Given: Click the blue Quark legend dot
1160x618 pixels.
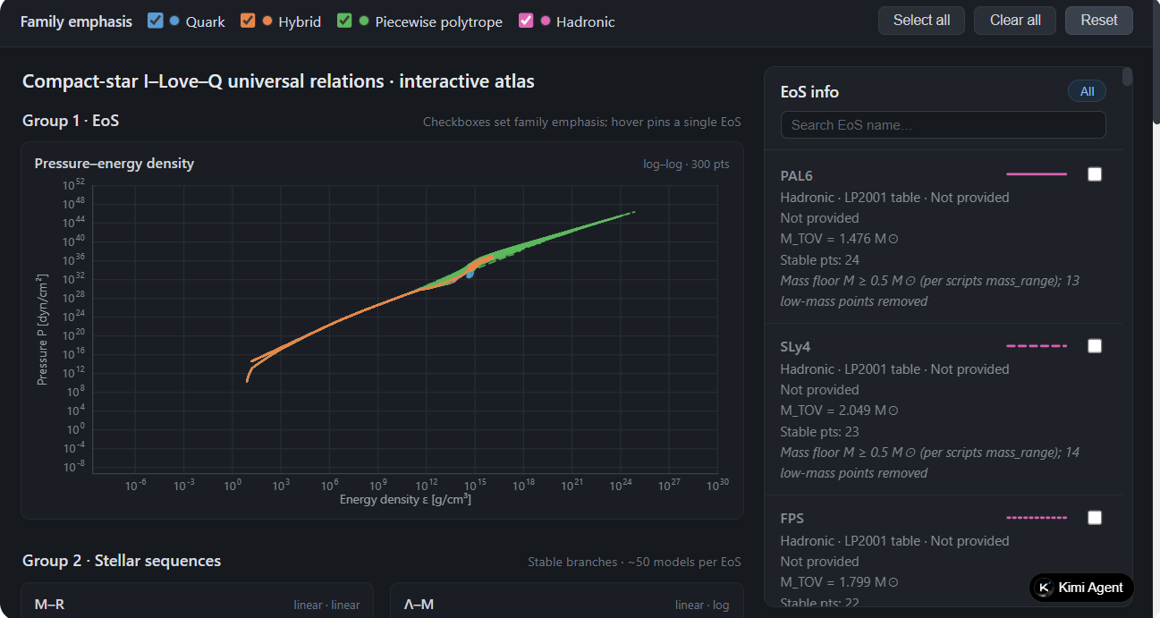Looking at the screenshot, I should click(x=174, y=21).
